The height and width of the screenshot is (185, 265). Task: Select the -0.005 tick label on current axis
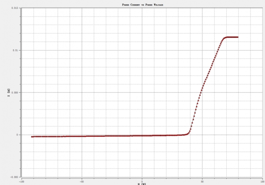point(14,177)
